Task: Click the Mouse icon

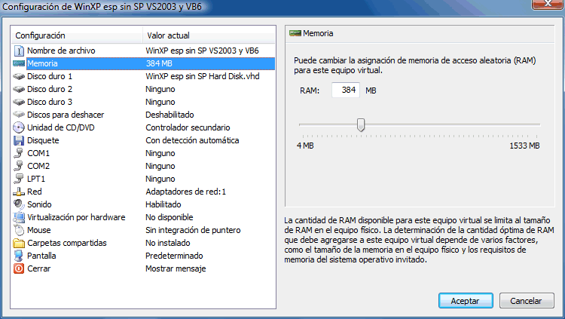Action: coord(19,230)
